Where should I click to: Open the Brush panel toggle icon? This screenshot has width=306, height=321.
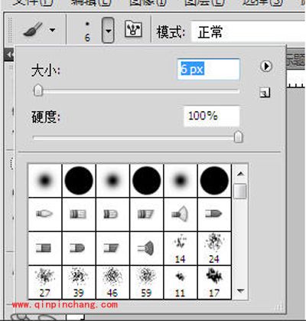pyautogui.click(x=133, y=29)
